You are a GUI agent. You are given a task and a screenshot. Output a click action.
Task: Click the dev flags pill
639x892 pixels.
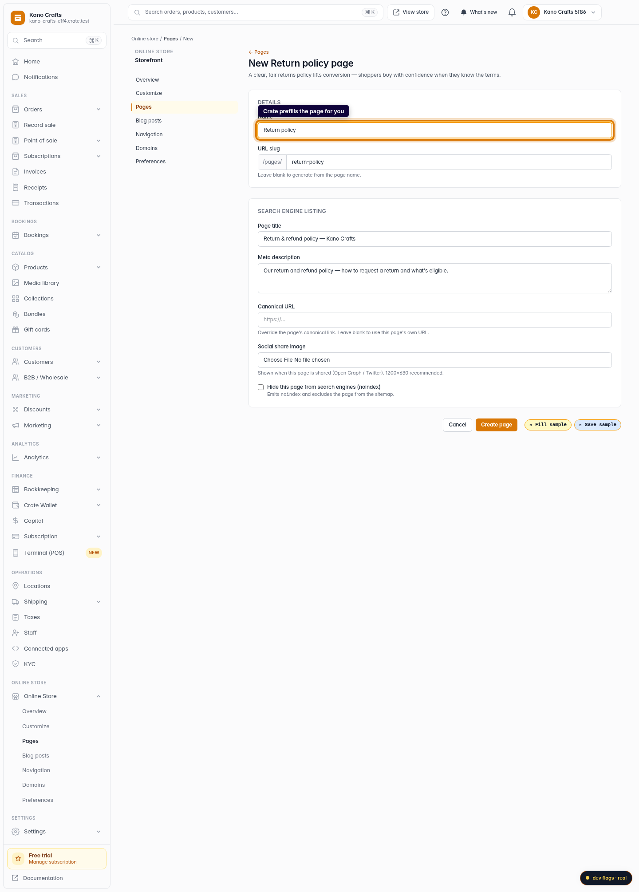pos(606,878)
